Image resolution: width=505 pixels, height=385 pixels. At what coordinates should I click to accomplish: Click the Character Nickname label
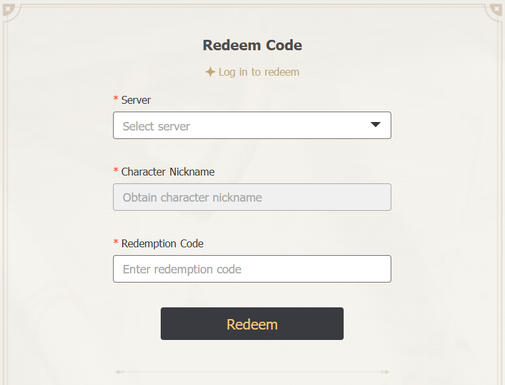pyautogui.click(x=168, y=172)
